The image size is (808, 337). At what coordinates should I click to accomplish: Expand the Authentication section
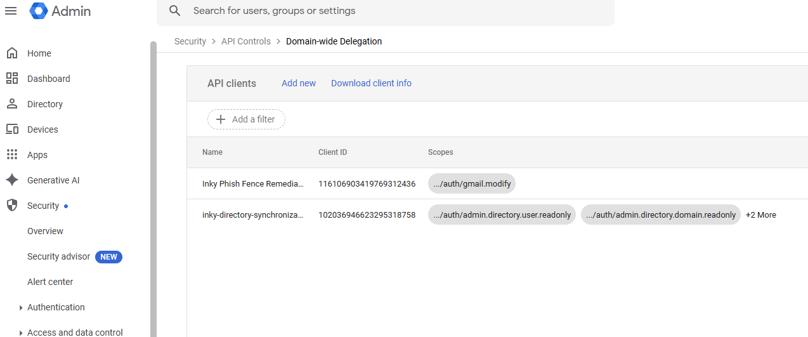click(x=22, y=308)
